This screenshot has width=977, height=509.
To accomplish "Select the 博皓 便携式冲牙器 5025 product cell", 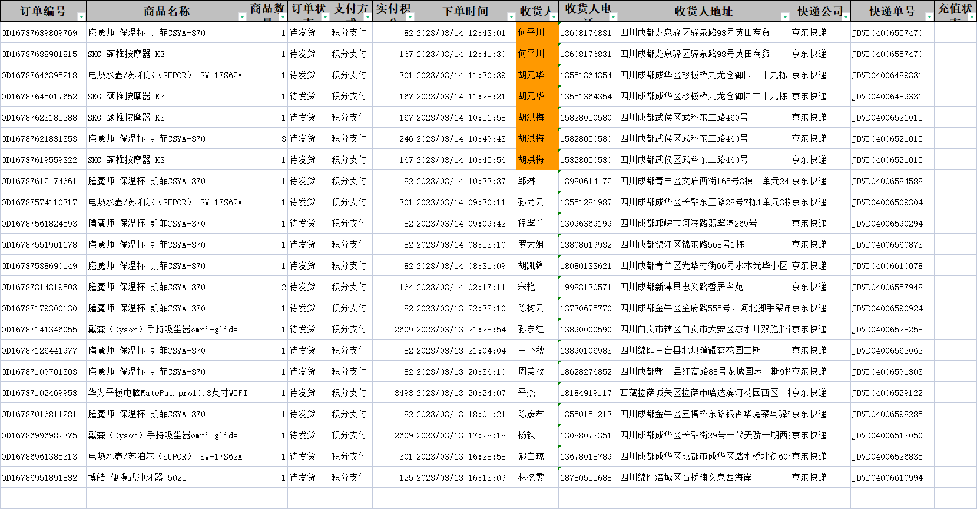I will (167, 478).
